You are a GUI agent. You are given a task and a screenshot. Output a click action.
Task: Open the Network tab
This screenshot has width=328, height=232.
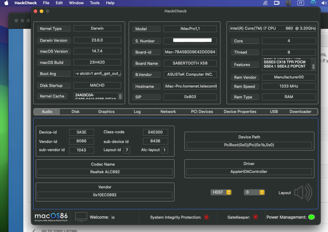168,112
